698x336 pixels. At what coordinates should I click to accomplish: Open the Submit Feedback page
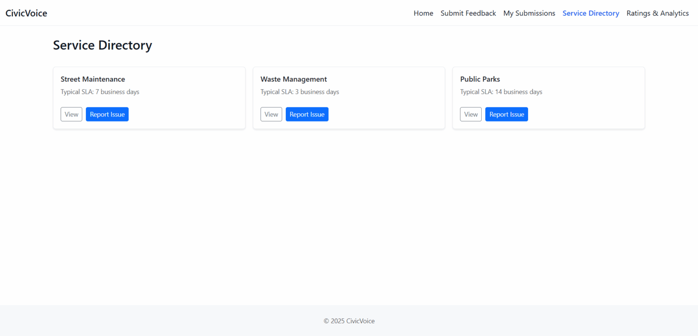pyautogui.click(x=468, y=13)
